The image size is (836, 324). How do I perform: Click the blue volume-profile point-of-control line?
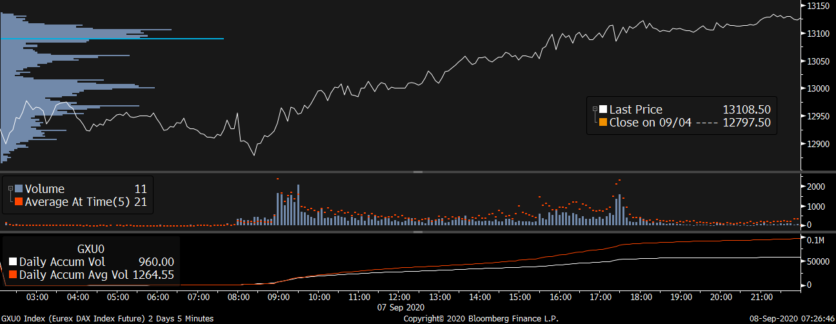click(x=112, y=39)
